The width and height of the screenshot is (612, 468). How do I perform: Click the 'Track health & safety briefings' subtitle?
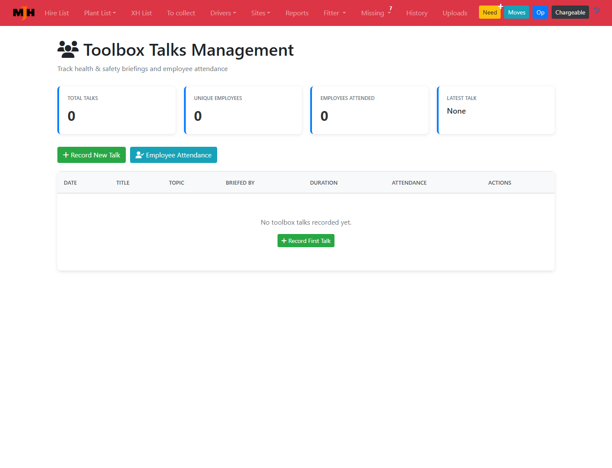point(142,69)
